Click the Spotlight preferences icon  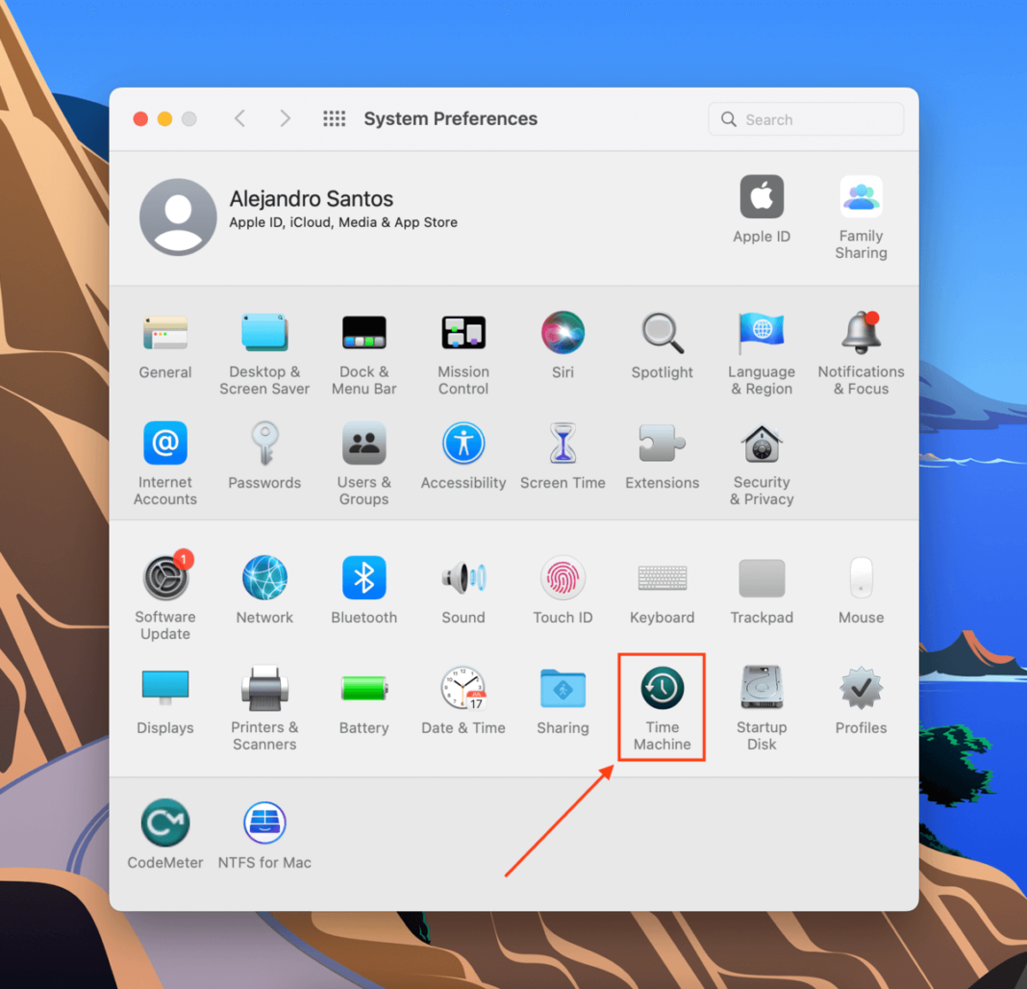pyautogui.click(x=662, y=334)
